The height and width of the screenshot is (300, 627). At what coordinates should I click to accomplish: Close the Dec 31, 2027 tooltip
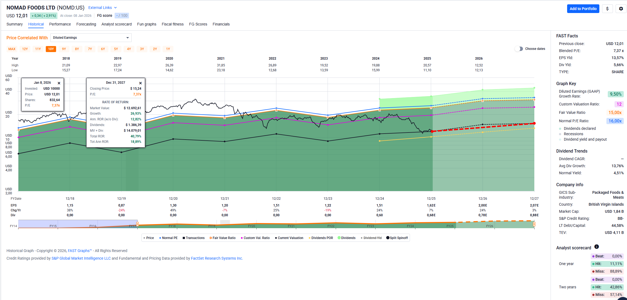[x=140, y=83]
